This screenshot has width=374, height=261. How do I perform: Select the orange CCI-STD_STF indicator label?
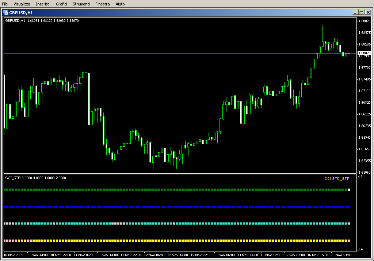[x=336, y=178]
